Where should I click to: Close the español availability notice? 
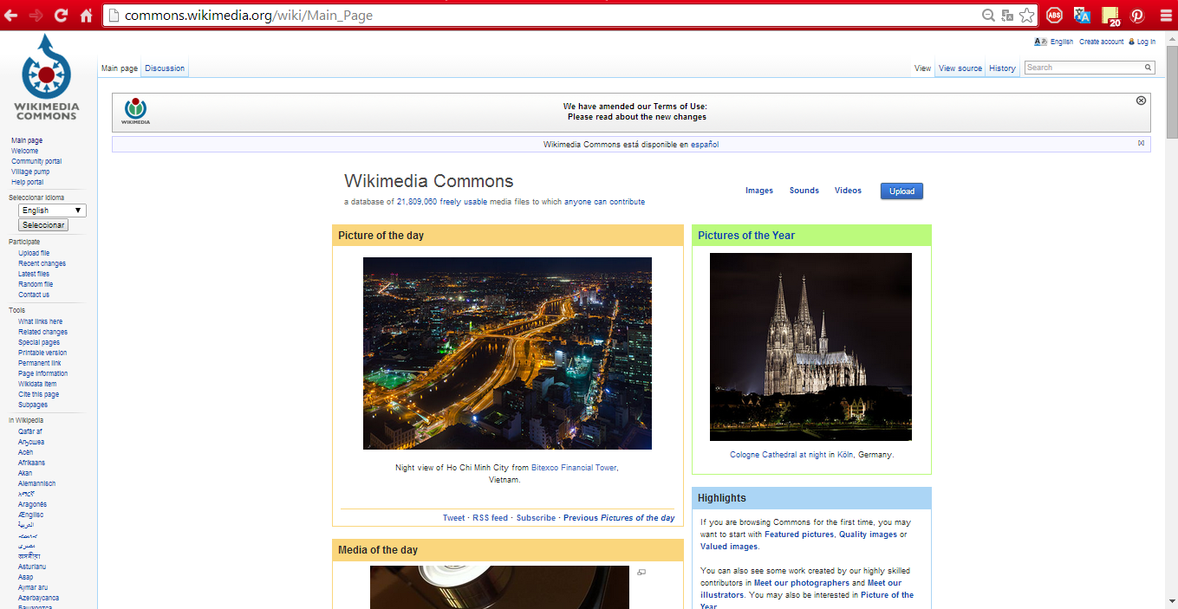coord(1141,143)
